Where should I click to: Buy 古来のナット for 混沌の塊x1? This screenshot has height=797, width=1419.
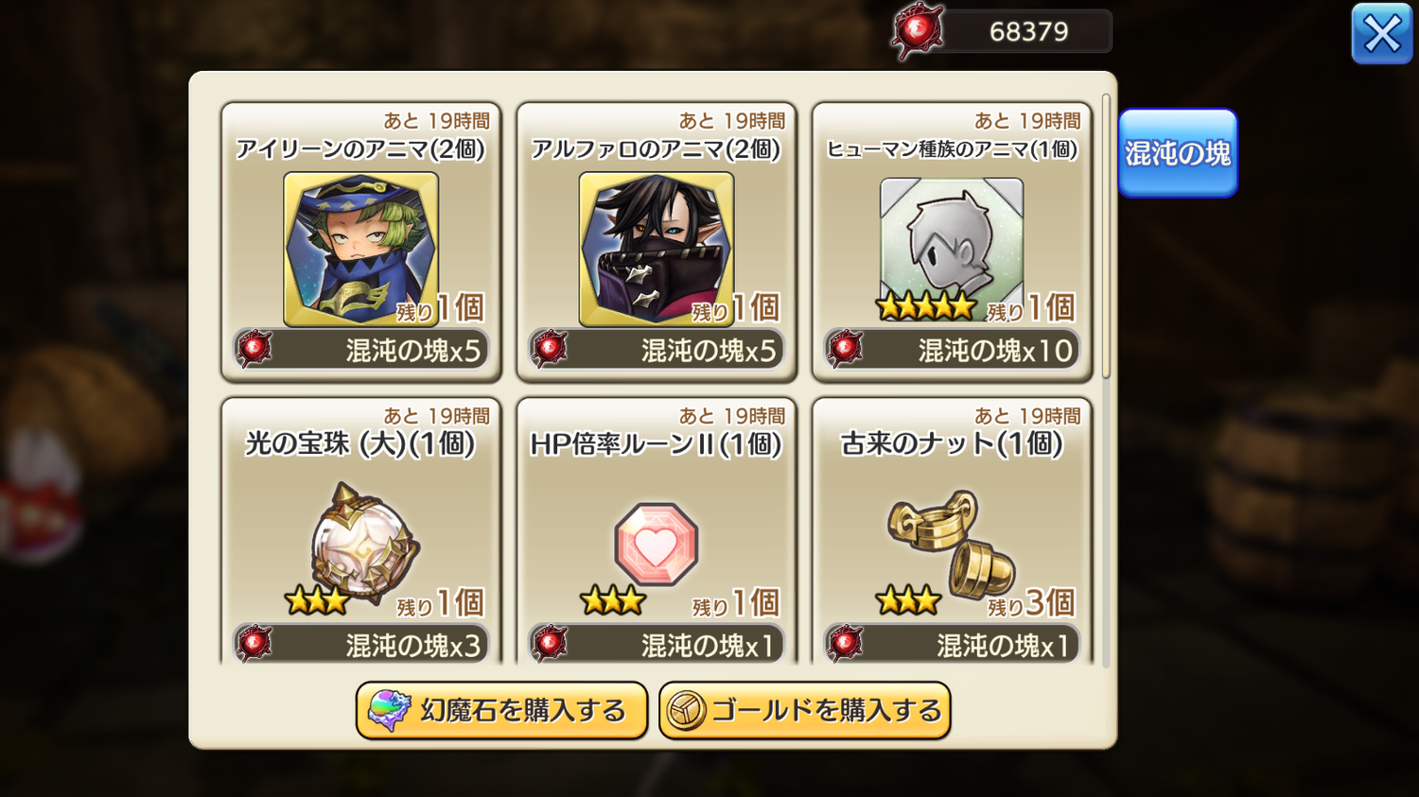click(952, 644)
